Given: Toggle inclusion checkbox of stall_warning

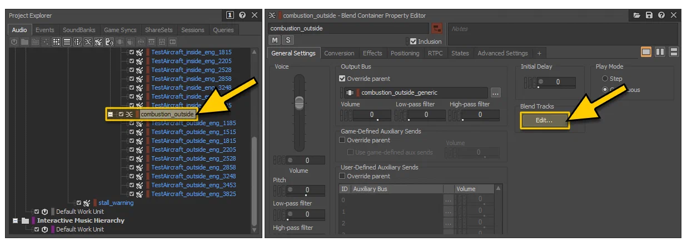Looking at the screenshot, I should (x=78, y=203).
